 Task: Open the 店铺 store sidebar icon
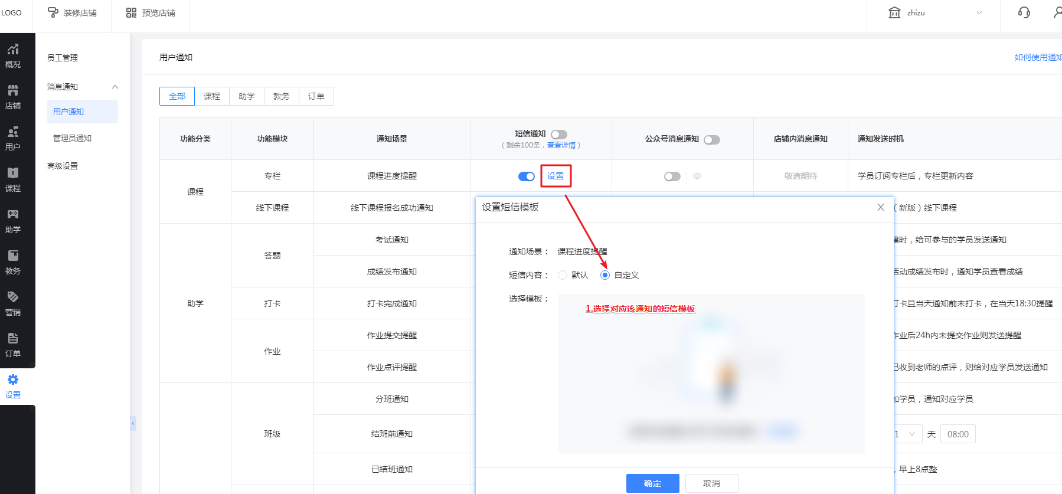point(13,97)
